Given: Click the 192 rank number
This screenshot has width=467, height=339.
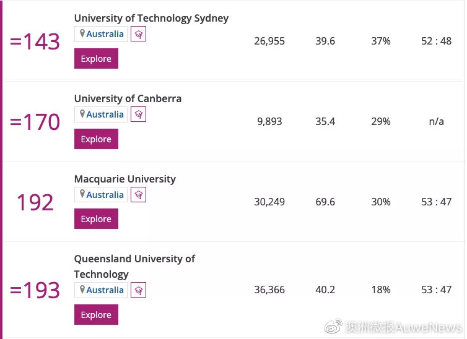Looking at the screenshot, I should click(35, 203).
